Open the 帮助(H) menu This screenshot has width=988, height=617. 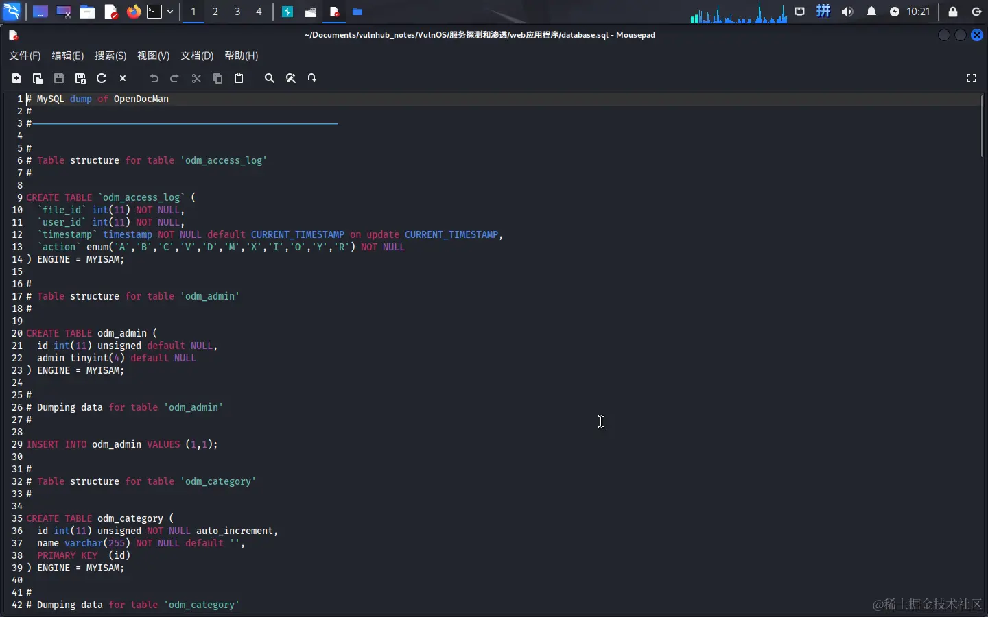242,56
